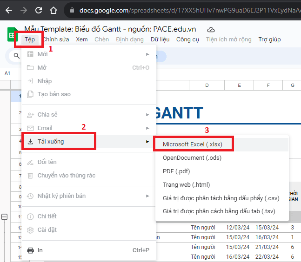Expand the Nhật ký phiên bản submenu
The image size is (301, 262).
point(147,196)
